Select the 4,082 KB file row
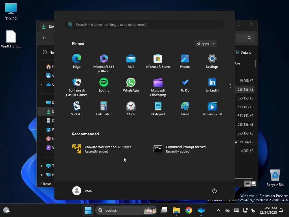Image resolution: width=289 pixels, height=217 pixels. [x=245, y=151]
